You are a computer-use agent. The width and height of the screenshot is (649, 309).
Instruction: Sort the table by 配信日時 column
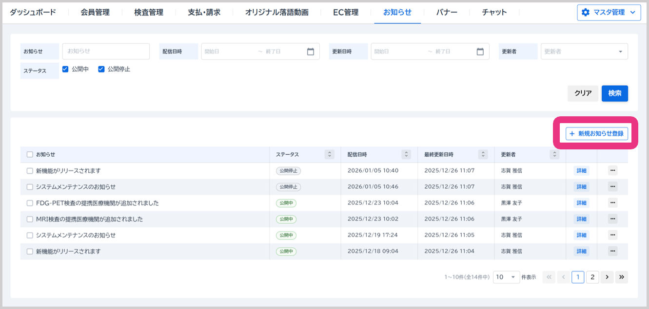[x=406, y=154]
